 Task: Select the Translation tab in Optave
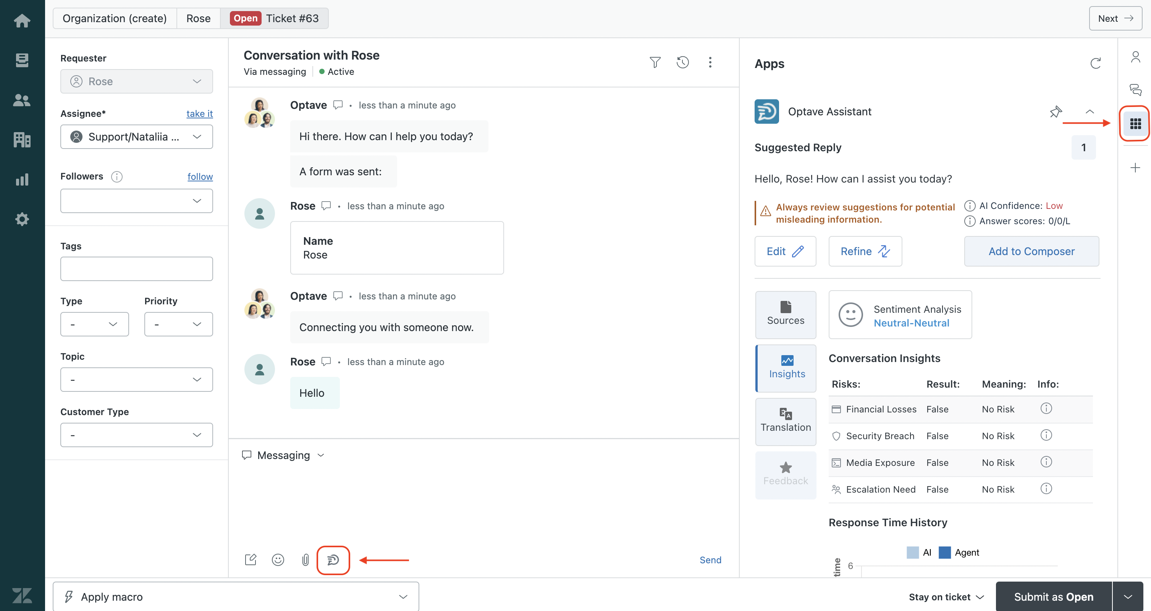(786, 421)
